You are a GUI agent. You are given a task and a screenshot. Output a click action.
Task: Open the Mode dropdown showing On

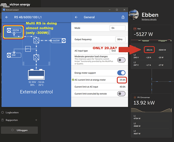(118, 28)
